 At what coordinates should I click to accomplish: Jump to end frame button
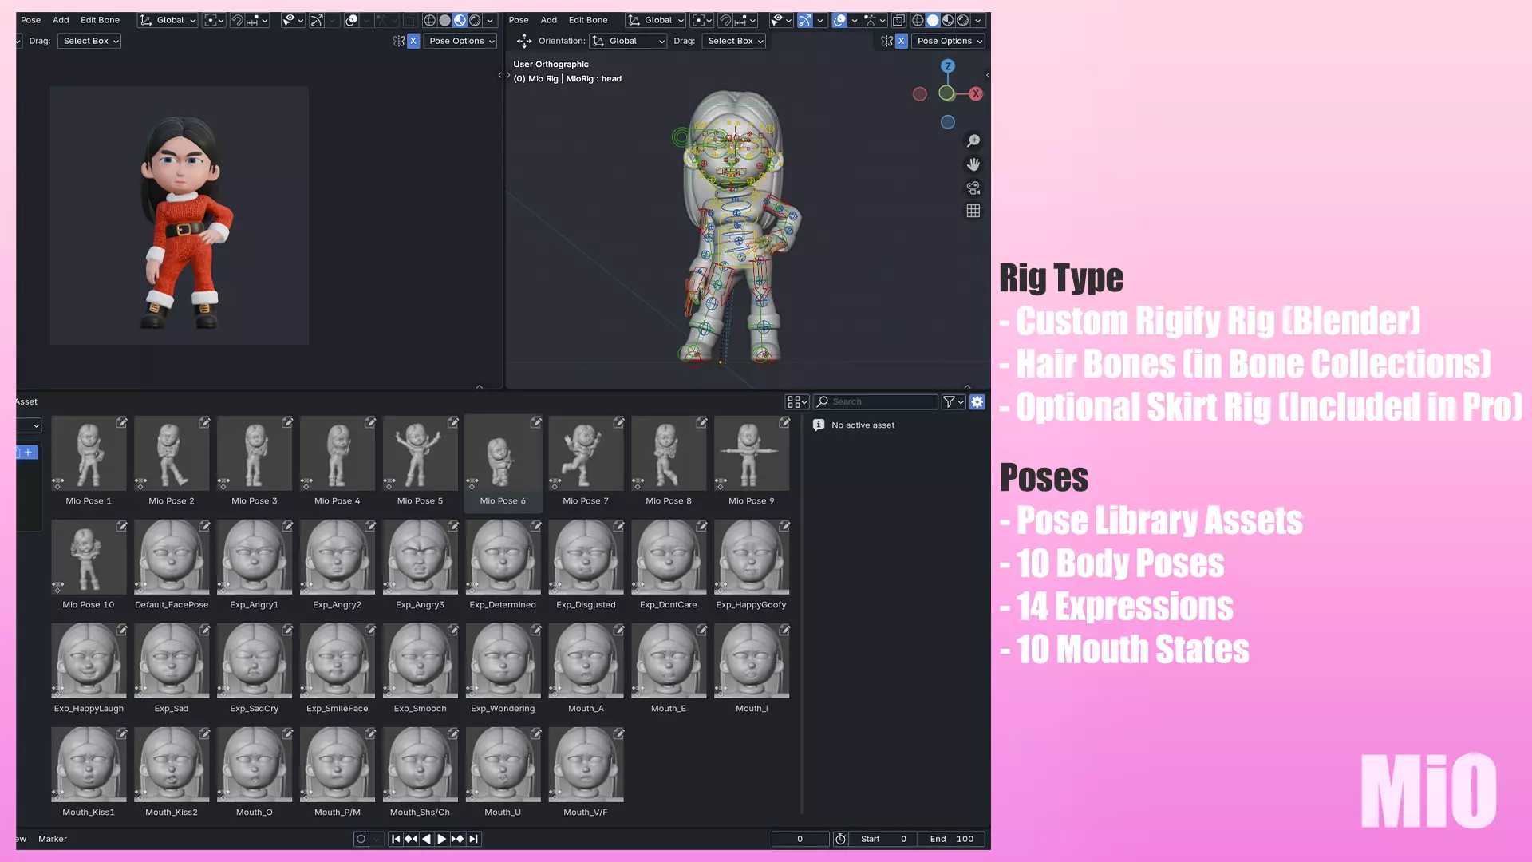(473, 839)
